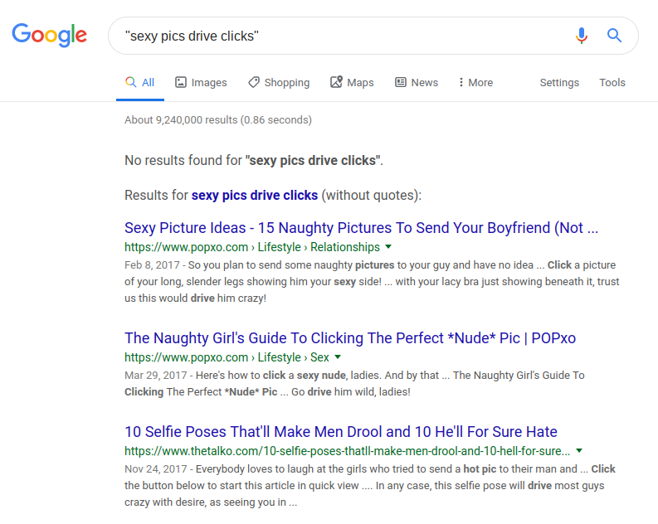The width and height of the screenshot is (658, 524).
Task: Click 'sexy pics drive clicks' without-quotes link
Action: (x=254, y=196)
